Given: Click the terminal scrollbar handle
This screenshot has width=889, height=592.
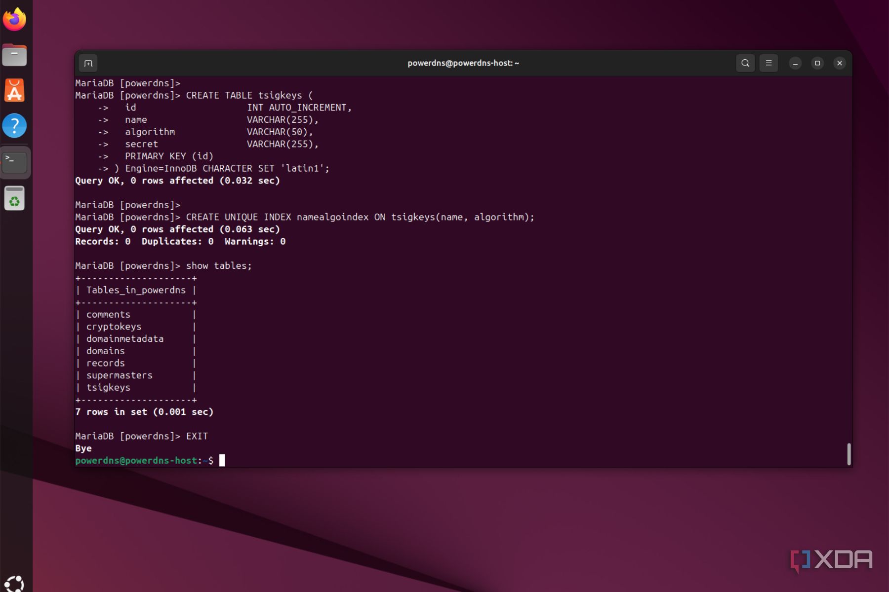Looking at the screenshot, I should [x=849, y=454].
